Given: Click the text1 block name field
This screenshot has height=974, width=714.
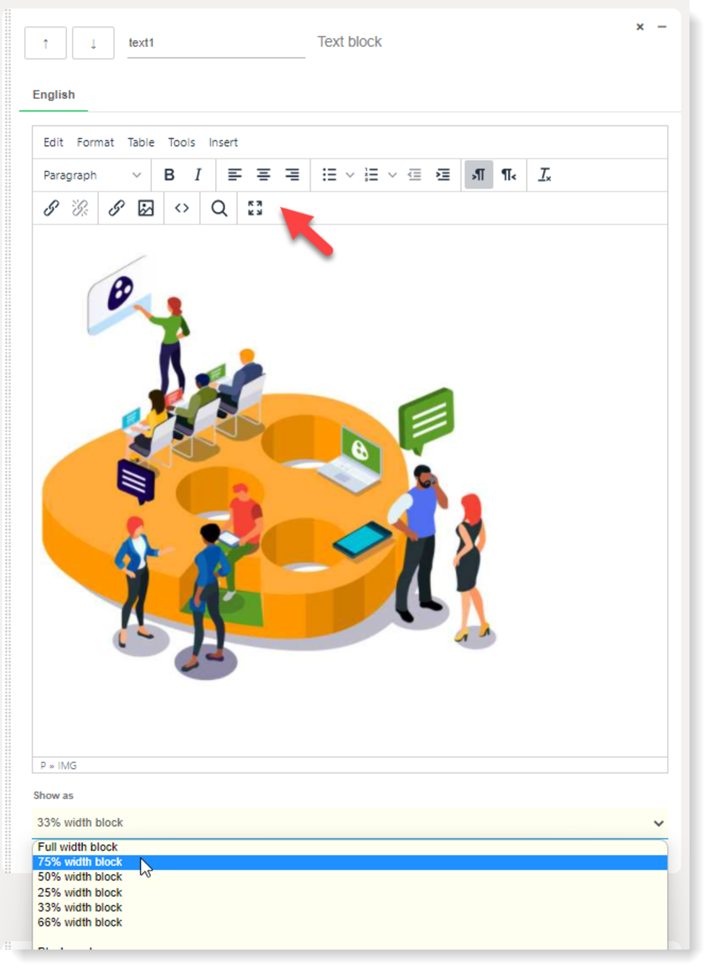Looking at the screenshot, I should click(216, 43).
